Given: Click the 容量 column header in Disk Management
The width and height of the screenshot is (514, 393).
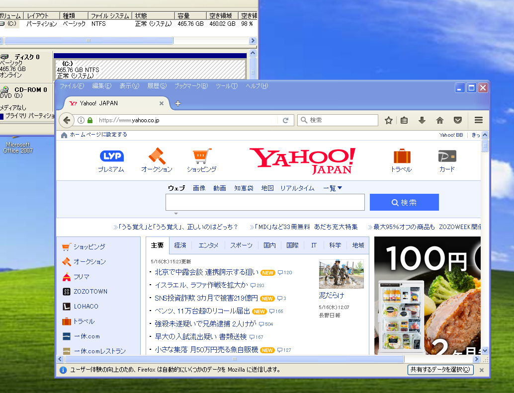Looking at the screenshot, I should [190, 16].
